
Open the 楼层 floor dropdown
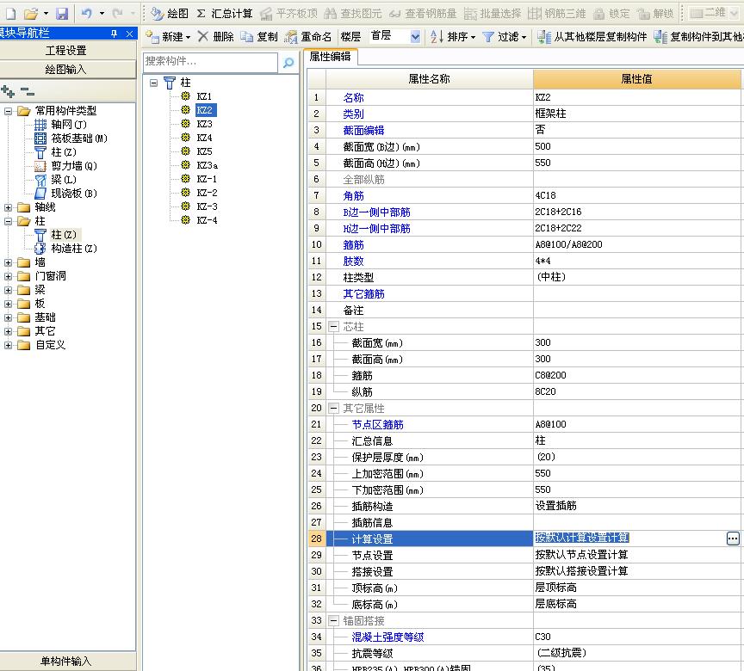click(415, 36)
